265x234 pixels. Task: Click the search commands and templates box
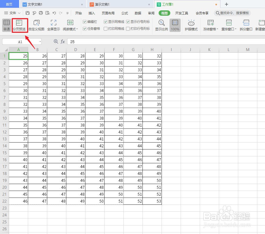(233, 13)
